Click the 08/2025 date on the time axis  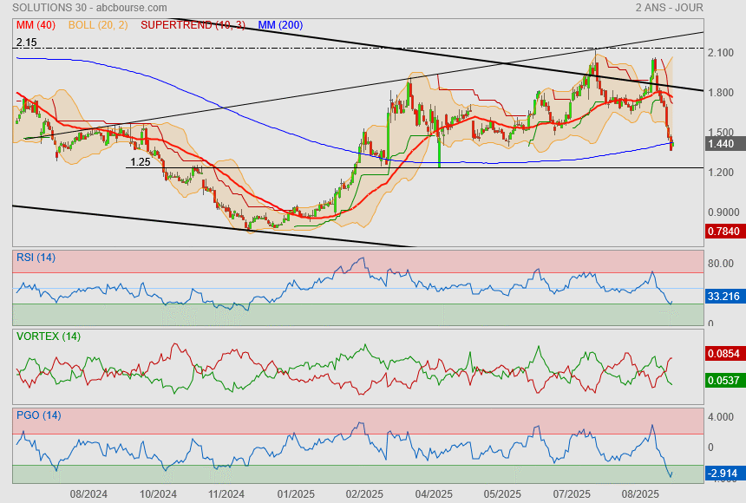point(640,493)
